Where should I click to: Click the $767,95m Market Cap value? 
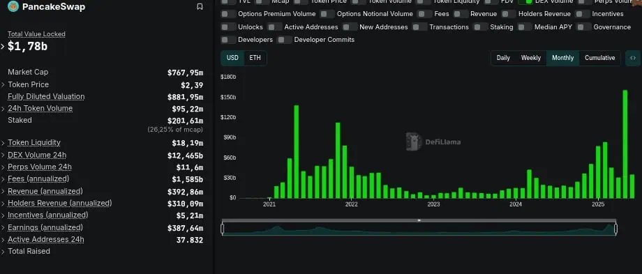click(185, 73)
